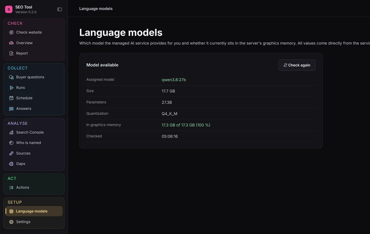Open the Check website page

coord(34,32)
